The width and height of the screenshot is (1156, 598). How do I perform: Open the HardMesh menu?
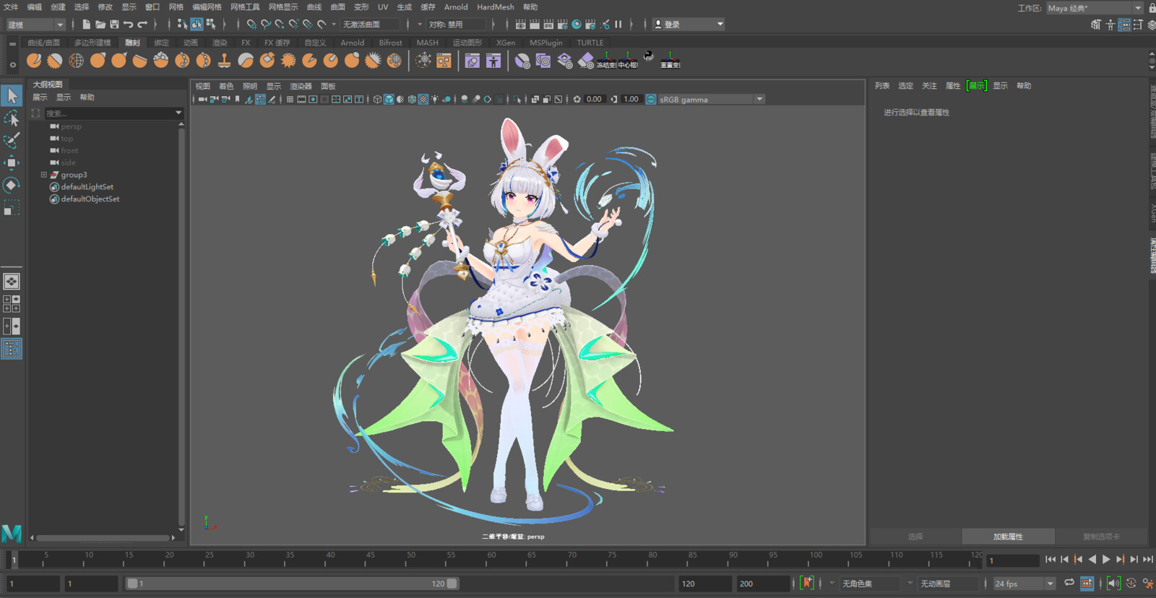pyautogui.click(x=496, y=7)
